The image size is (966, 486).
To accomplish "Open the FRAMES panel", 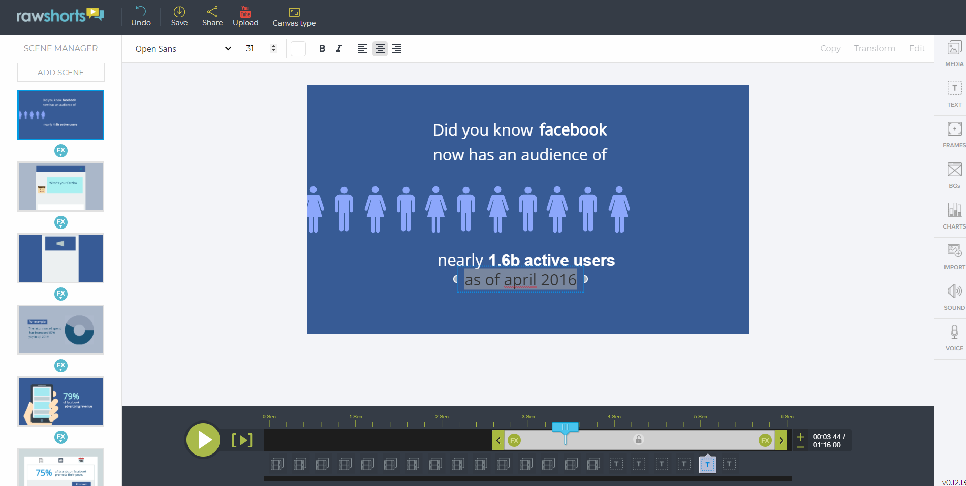I will click(954, 135).
